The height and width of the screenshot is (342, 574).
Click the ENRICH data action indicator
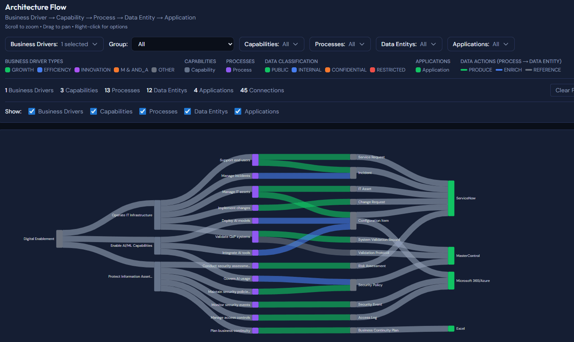pyautogui.click(x=498, y=70)
